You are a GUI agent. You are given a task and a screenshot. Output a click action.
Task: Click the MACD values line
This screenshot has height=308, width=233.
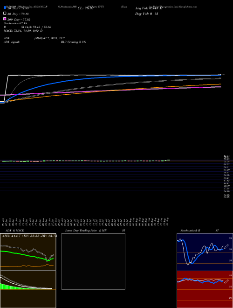pyautogui.click(x=23, y=31)
